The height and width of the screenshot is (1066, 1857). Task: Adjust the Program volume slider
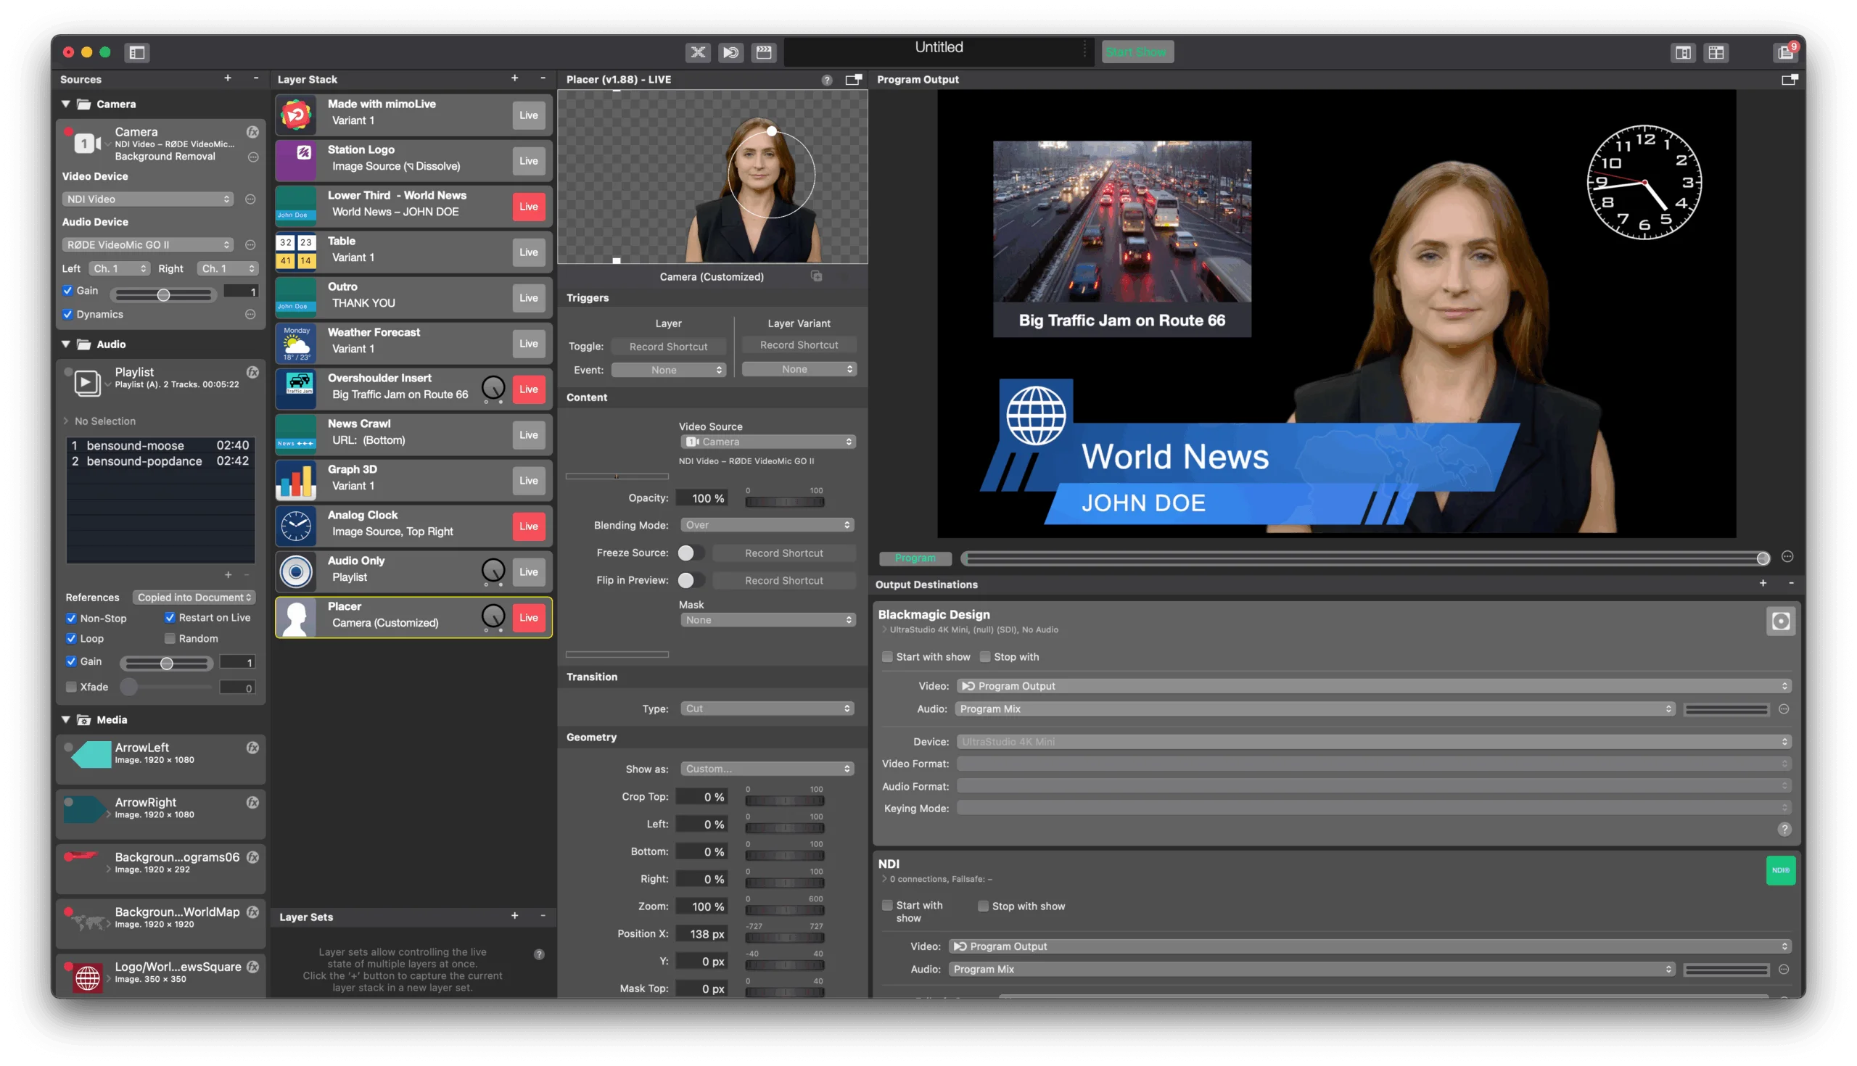1365,558
